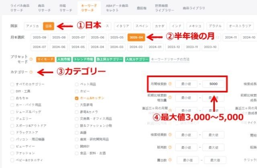
Task: Open help icon beside 前期比検索数増加量
Action: pyautogui.click(x=170, y=97)
